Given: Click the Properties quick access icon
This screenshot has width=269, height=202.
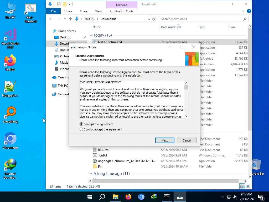Looking at the screenshot, I should [59, 4].
